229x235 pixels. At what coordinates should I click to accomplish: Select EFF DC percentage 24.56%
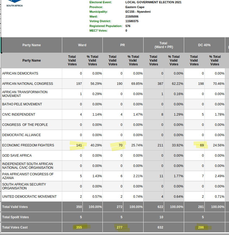tap(219, 145)
